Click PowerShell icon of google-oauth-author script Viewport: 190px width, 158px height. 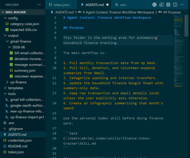click(x=7, y=106)
